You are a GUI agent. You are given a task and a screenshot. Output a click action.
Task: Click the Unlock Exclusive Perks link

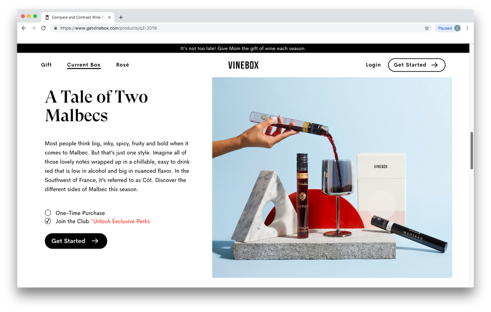pyautogui.click(x=121, y=221)
